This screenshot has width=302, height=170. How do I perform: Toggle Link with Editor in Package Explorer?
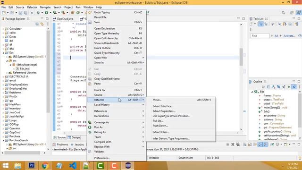42,24
